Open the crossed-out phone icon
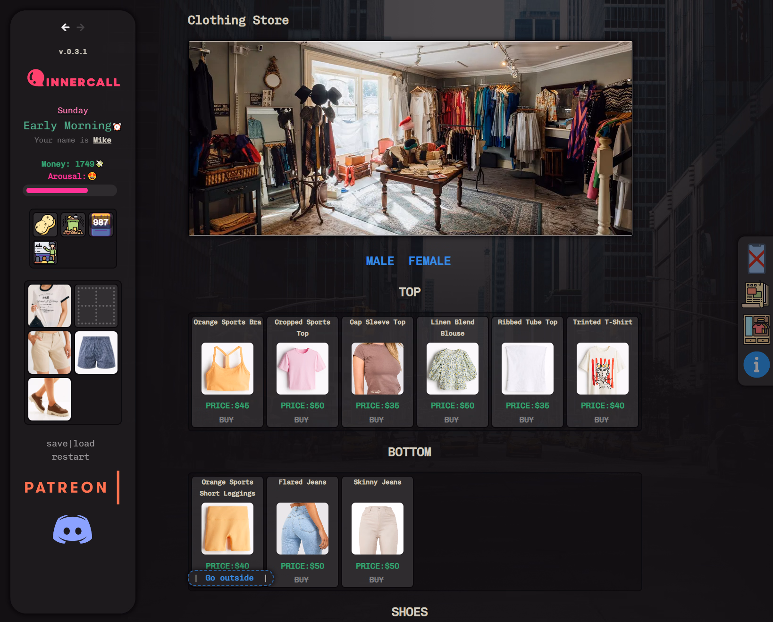The height and width of the screenshot is (622, 773). pos(756,259)
